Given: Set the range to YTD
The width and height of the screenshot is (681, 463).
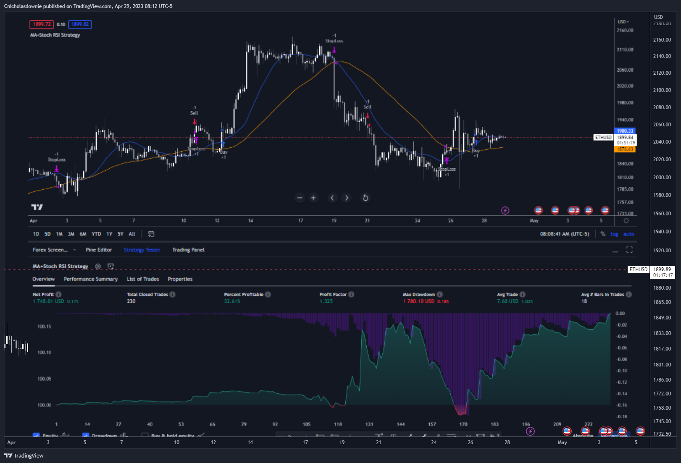Looking at the screenshot, I should coord(96,234).
